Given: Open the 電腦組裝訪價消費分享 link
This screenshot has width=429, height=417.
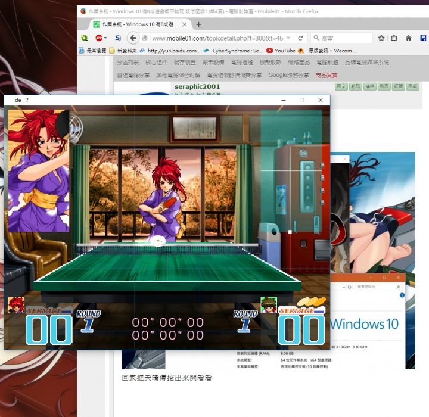Looking at the screenshot, I should (x=234, y=75).
